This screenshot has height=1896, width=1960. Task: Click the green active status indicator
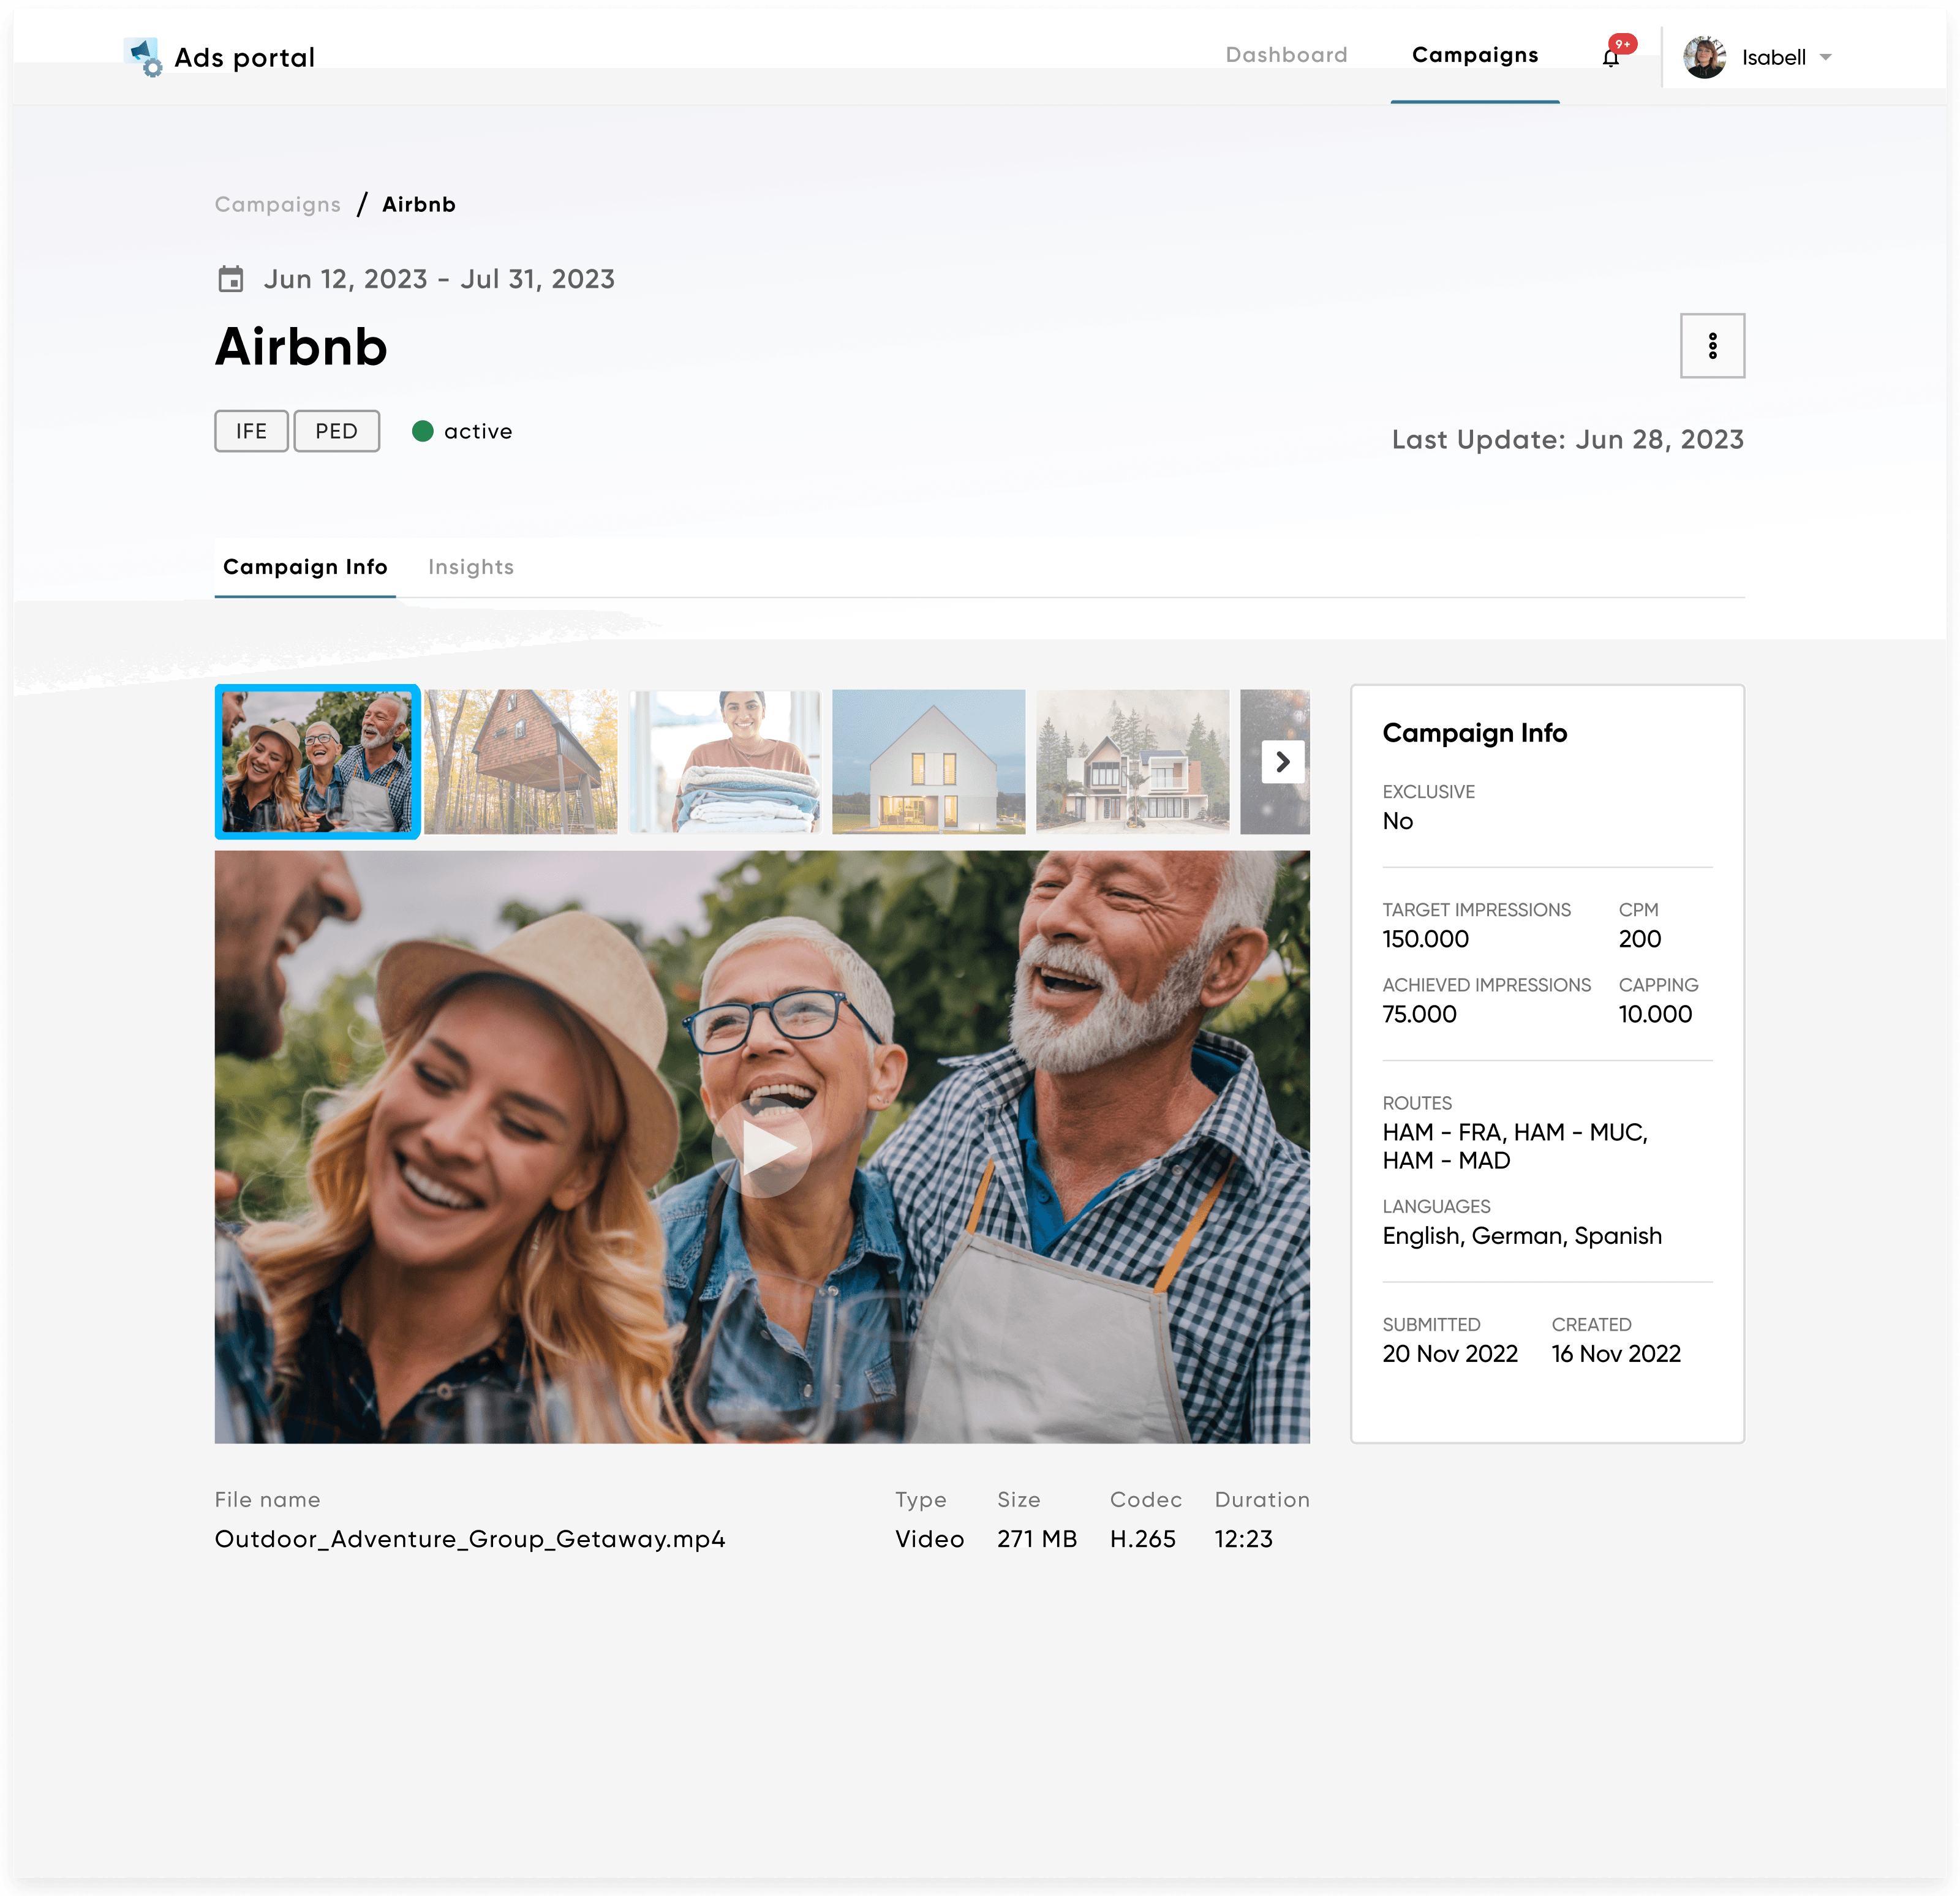click(x=423, y=431)
